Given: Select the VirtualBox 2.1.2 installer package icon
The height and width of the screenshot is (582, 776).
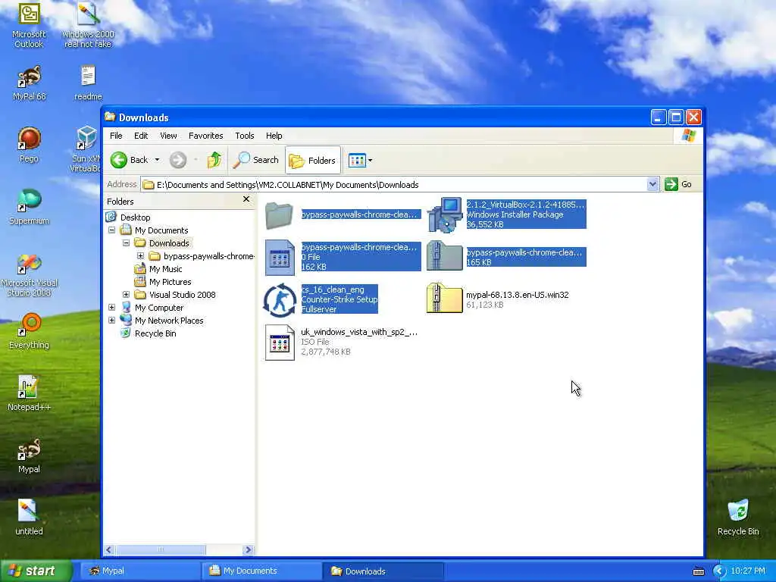Looking at the screenshot, I should tap(444, 214).
